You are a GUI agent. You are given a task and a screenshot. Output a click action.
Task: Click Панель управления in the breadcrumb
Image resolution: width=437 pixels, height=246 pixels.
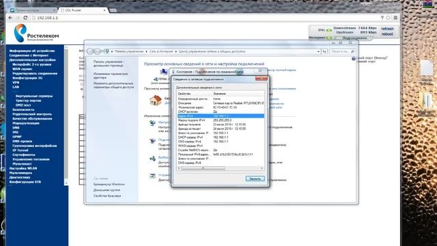pos(129,52)
